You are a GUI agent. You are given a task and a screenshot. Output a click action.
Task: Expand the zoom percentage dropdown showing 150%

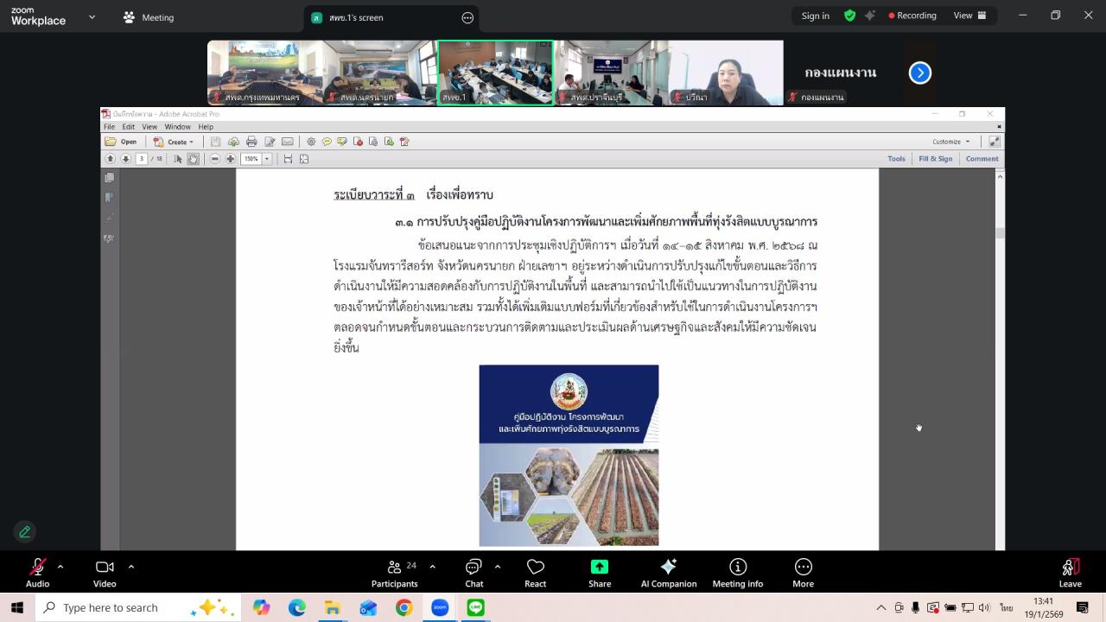[x=266, y=158]
